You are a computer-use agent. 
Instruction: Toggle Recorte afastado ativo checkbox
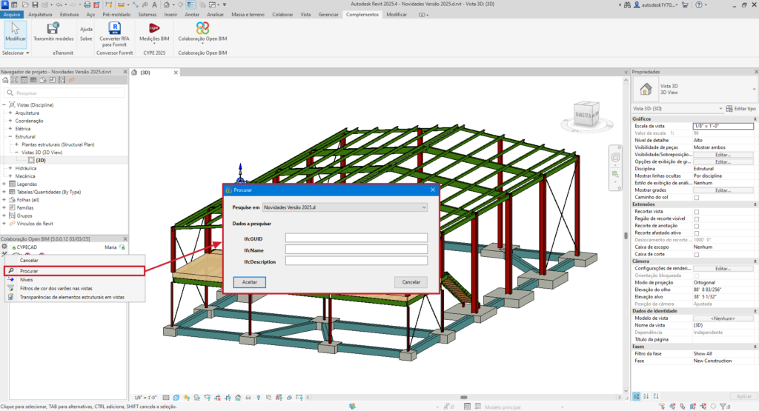[x=697, y=233]
